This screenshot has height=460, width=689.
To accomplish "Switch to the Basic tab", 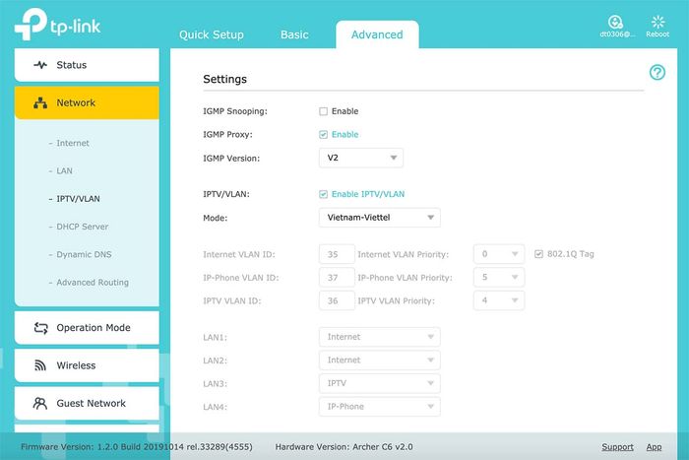I will [294, 34].
